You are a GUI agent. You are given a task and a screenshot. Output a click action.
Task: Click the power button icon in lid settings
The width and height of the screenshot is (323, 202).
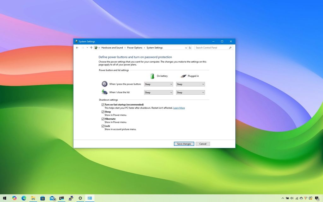click(104, 84)
